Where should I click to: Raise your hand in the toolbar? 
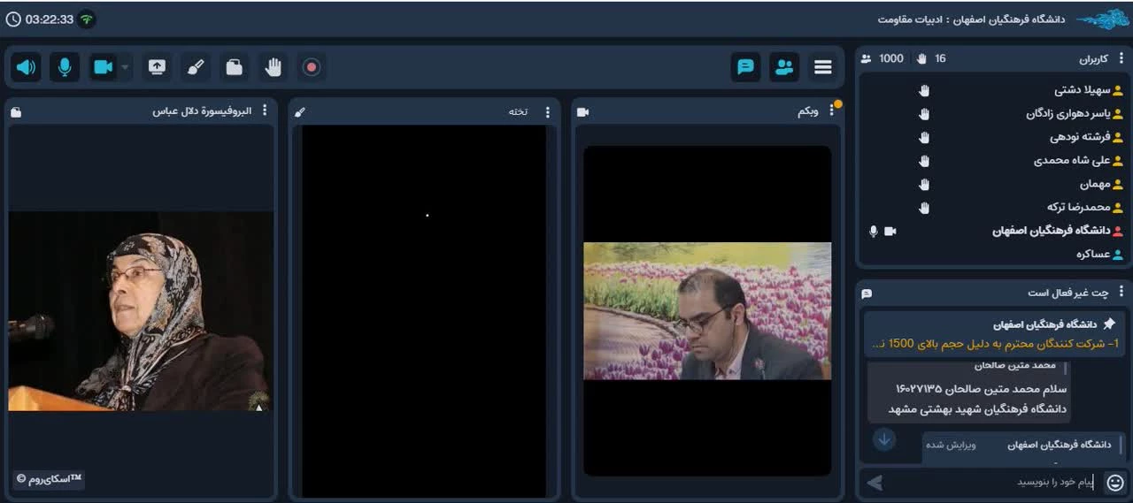click(x=273, y=67)
